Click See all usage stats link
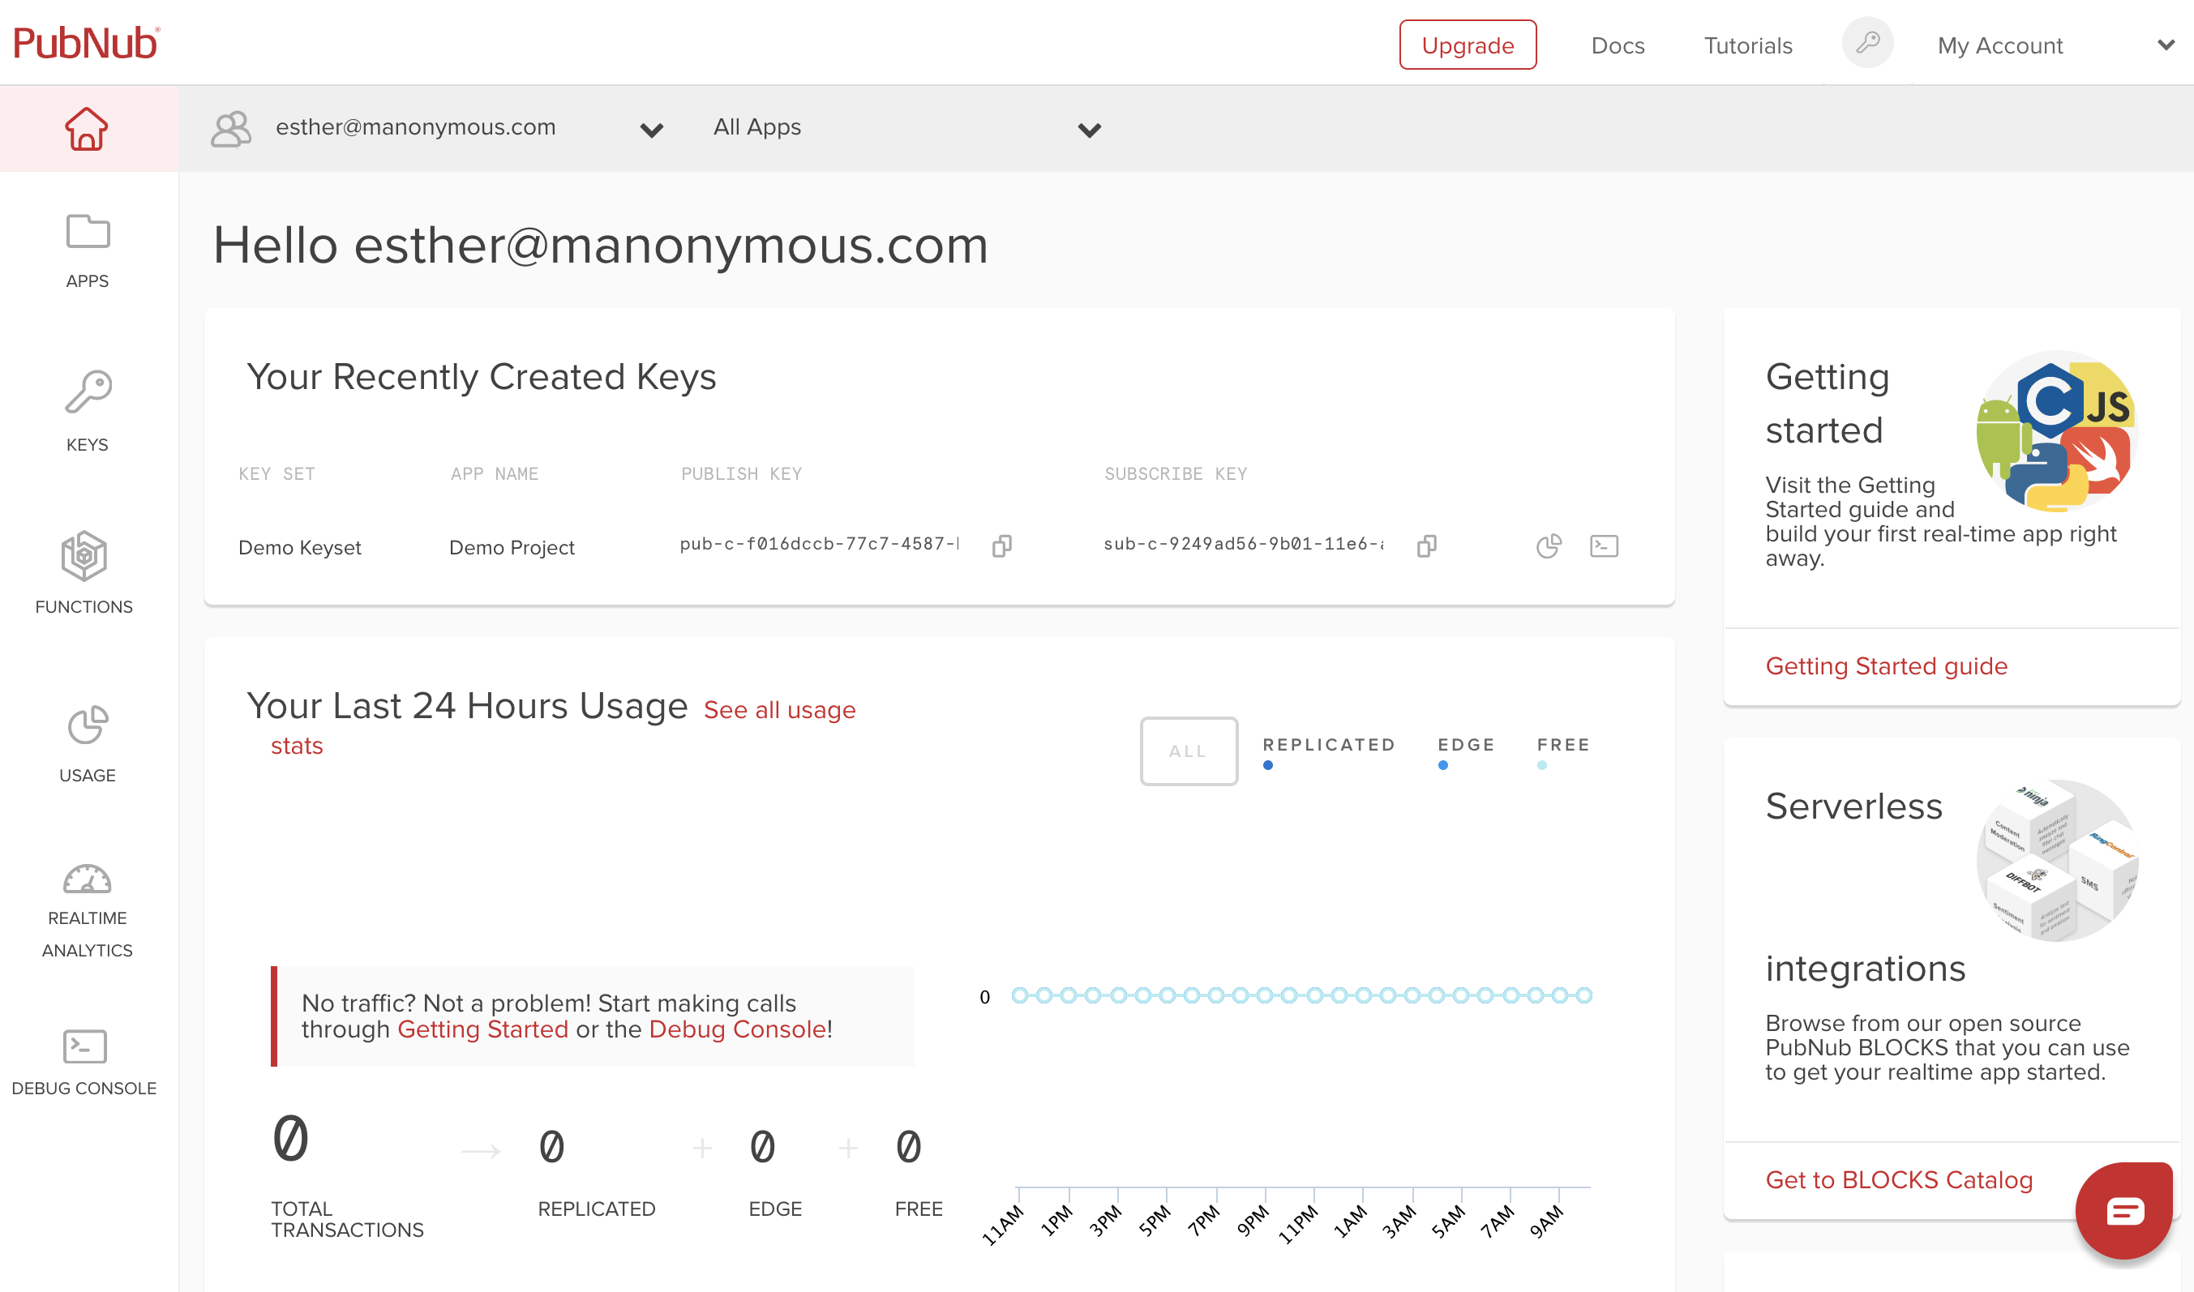The width and height of the screenshot is (2194, 1292). point(779,710)
